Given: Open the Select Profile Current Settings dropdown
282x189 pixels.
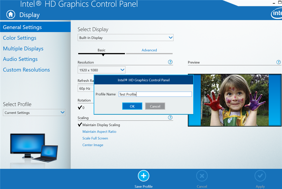Looking at the screenshot, I should [34, 112].
